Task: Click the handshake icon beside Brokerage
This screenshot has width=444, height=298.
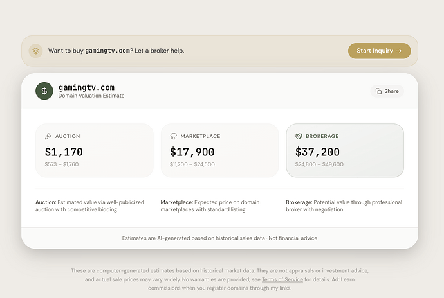Action: (299, 136)
